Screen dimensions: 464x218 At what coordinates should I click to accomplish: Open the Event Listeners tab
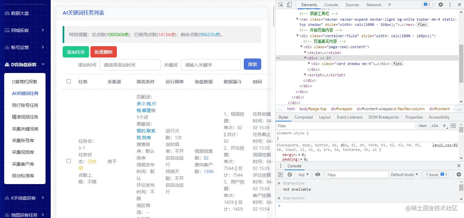pos(349,117)
